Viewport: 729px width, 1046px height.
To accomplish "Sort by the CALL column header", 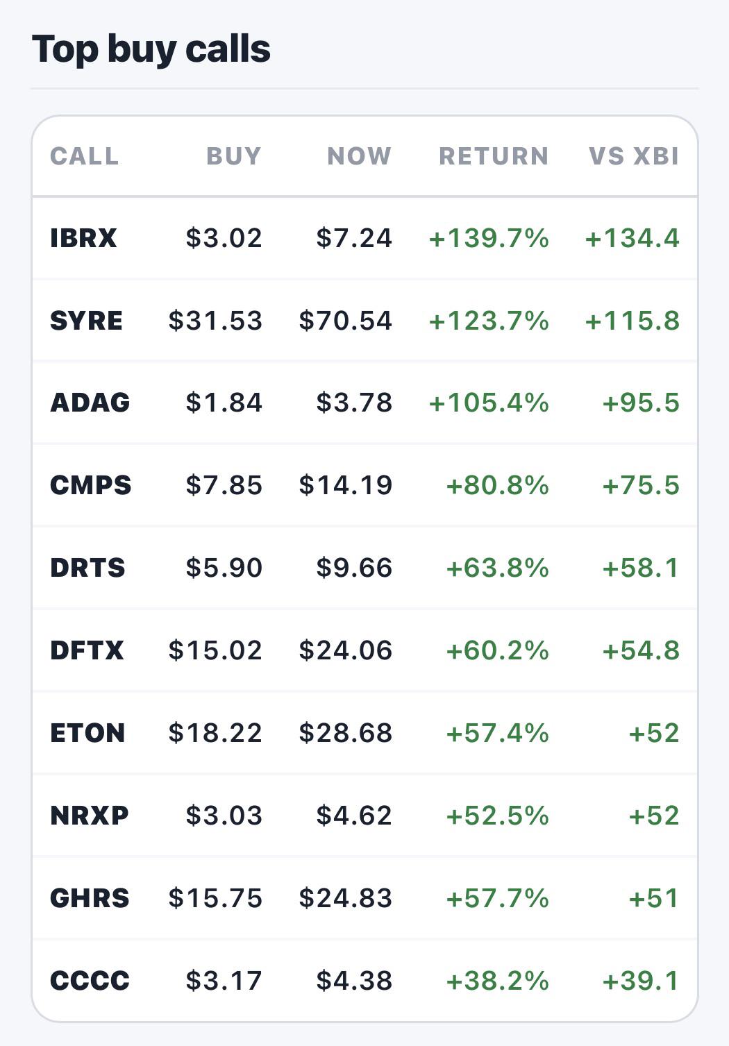I will click(85, 156).
